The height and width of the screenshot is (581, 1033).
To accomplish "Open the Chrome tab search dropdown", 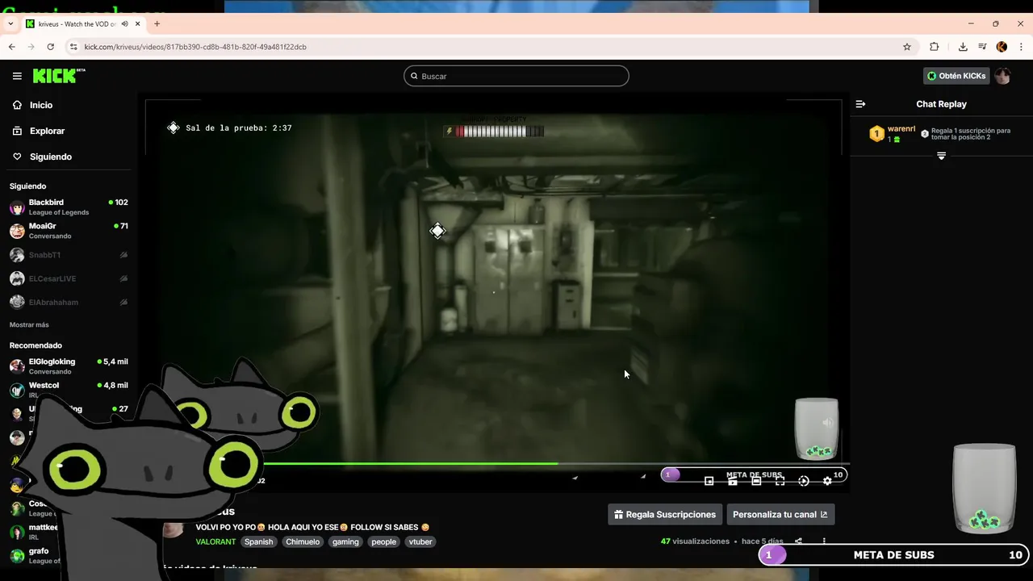I will 10,23.
